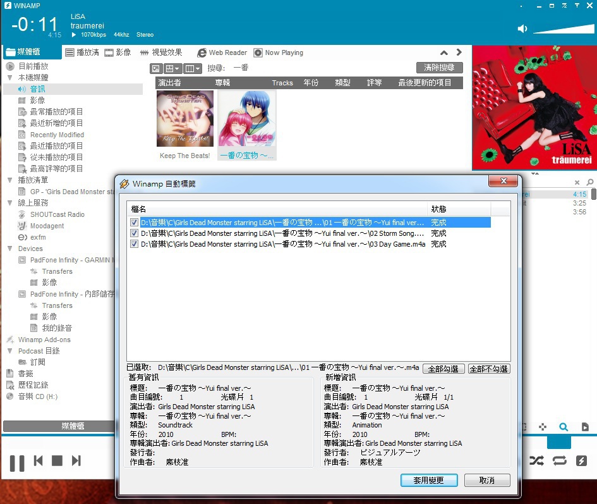Image resolution: width=597 pixels, height=504 pixels.
Task: Click the file-with-play-arrow icon below the playlist
Action: click(585, 427)
